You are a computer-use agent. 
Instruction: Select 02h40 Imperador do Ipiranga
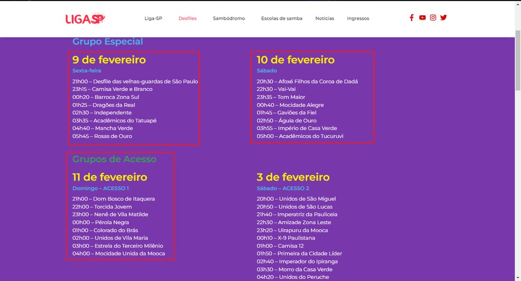(x=297, y=261)
